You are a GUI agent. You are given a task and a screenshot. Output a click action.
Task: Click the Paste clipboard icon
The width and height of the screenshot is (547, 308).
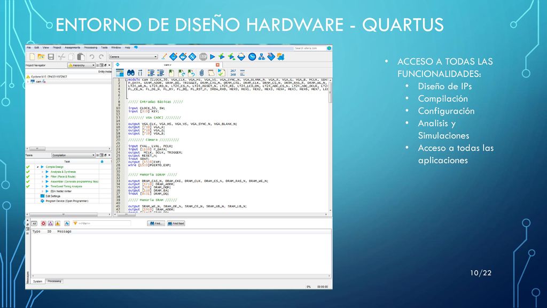point(81,57)
